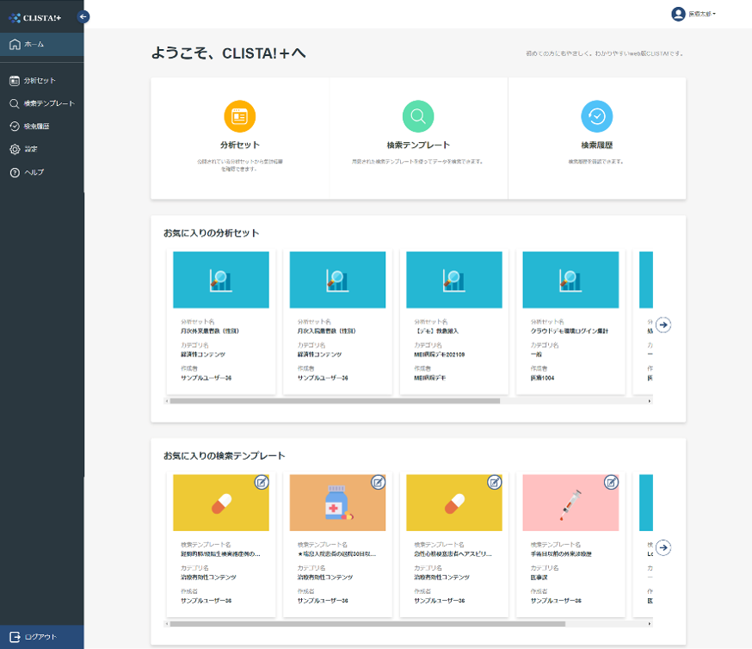Go to ホーム in the sidebar
This screenshot has width=752, height=649.
(x=41, y=44)
